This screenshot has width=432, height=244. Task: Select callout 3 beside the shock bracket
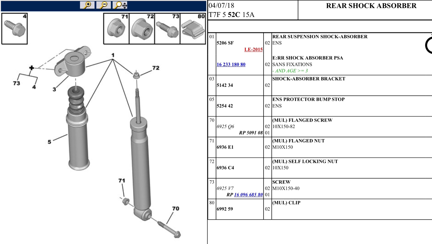(54, 89)
